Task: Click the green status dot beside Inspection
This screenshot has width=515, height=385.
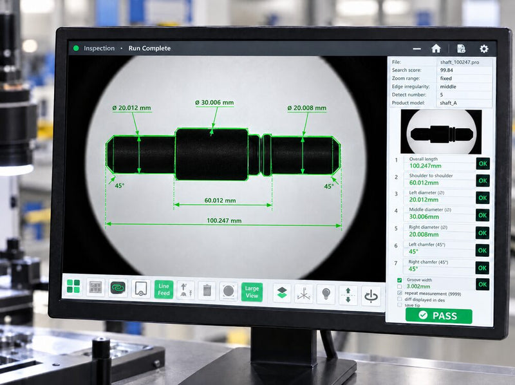Action: [76, 48]
